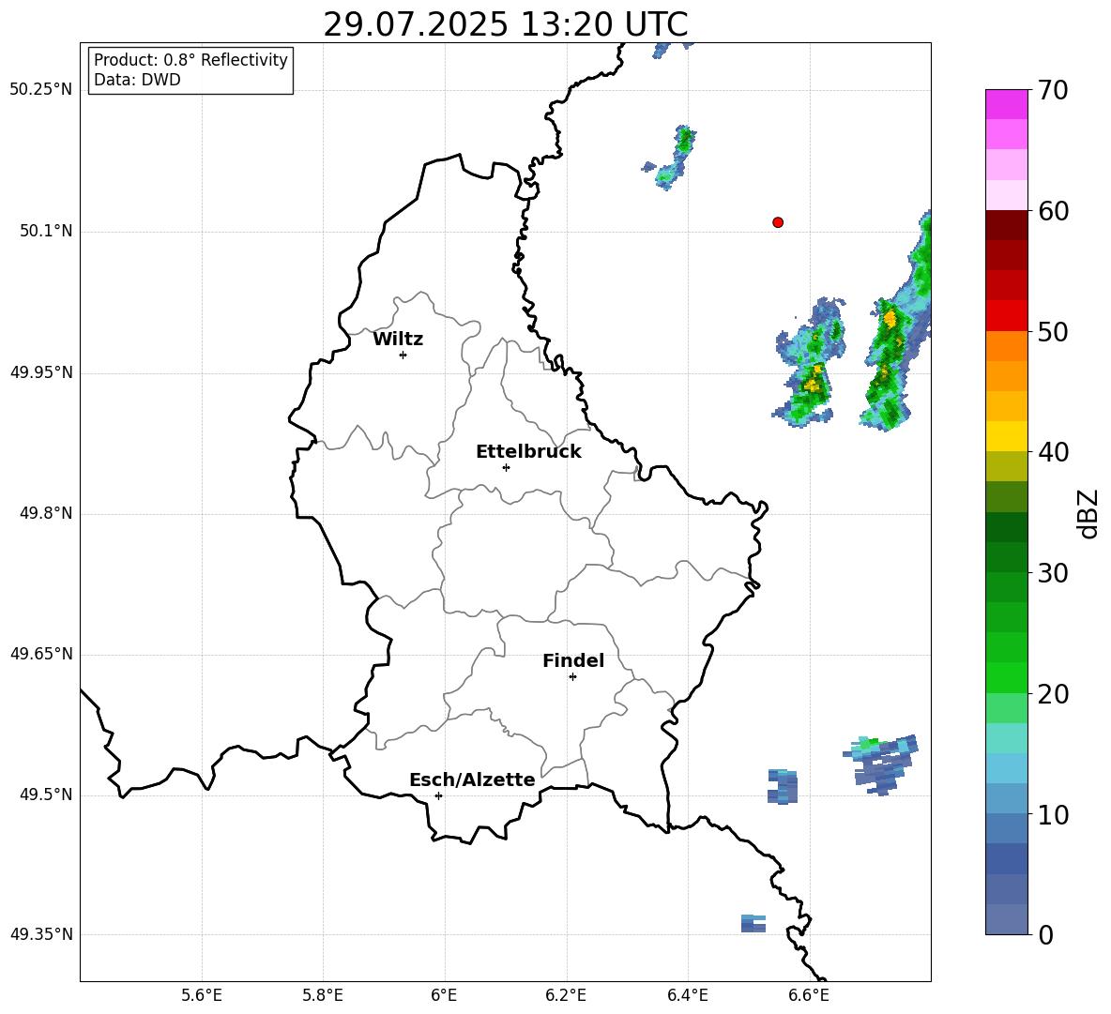Click the 60 colorbar tick label
Viewport: 1111px width, 1014px height.
[x=1053, y=211]
